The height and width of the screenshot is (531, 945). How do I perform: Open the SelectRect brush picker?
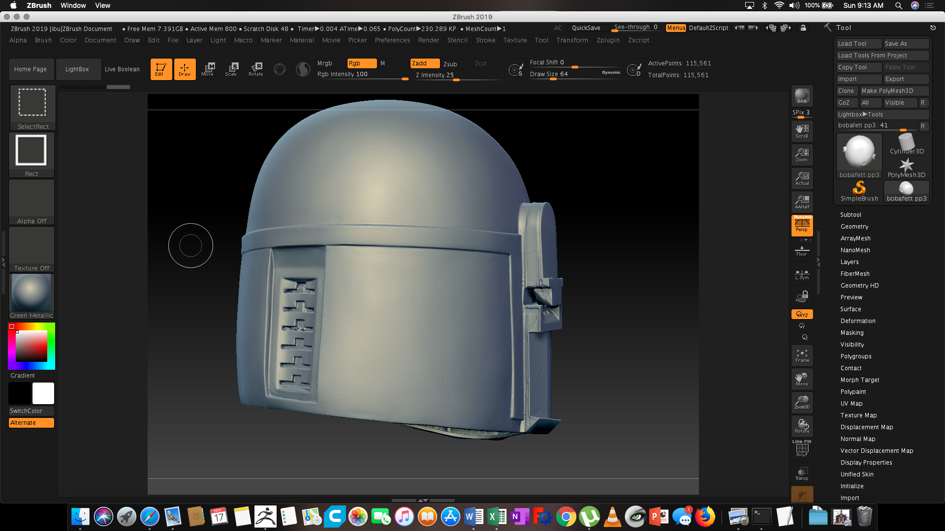tap(32, 108)
